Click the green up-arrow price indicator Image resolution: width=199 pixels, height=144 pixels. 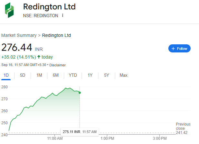click(39, 57)
